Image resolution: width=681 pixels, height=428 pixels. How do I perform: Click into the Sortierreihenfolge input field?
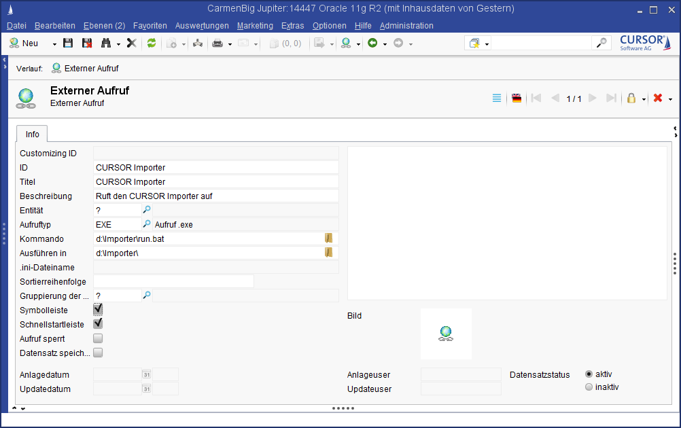[x=173, y=281]
